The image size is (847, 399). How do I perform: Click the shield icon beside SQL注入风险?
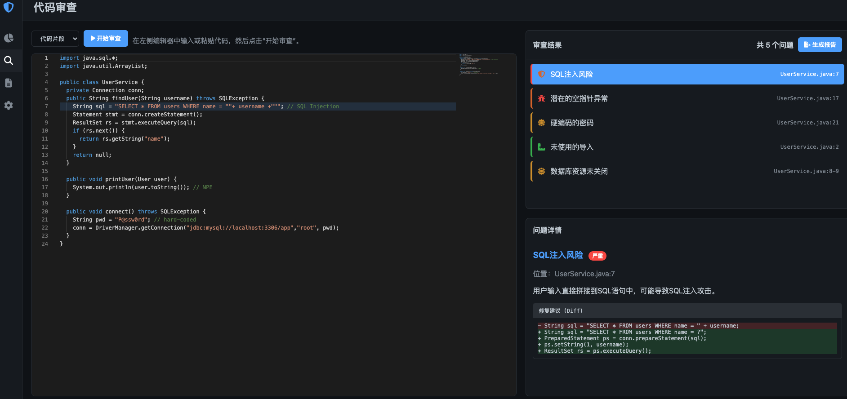(541, 74)
